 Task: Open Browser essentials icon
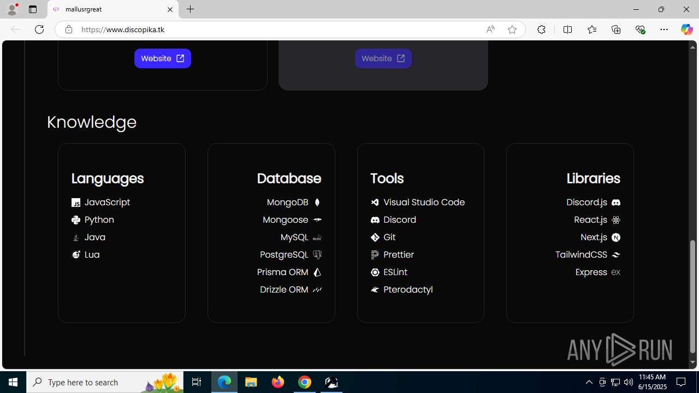[x=640, y=29]
